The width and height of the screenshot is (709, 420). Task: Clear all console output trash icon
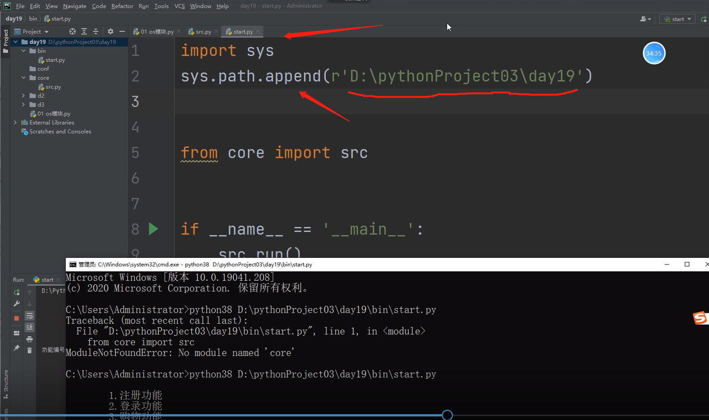[x=30, y=351]
